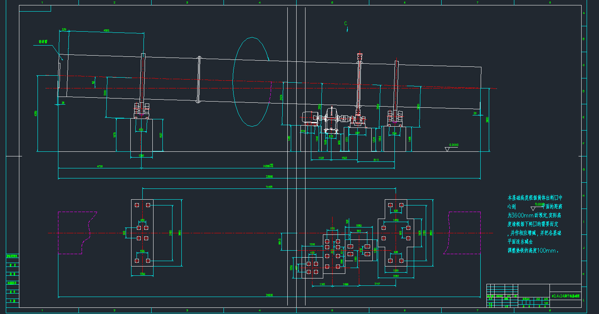Click the electric motor in the elevation view
The width and height of the screenshot is (599, 314).
coord(310,117)
